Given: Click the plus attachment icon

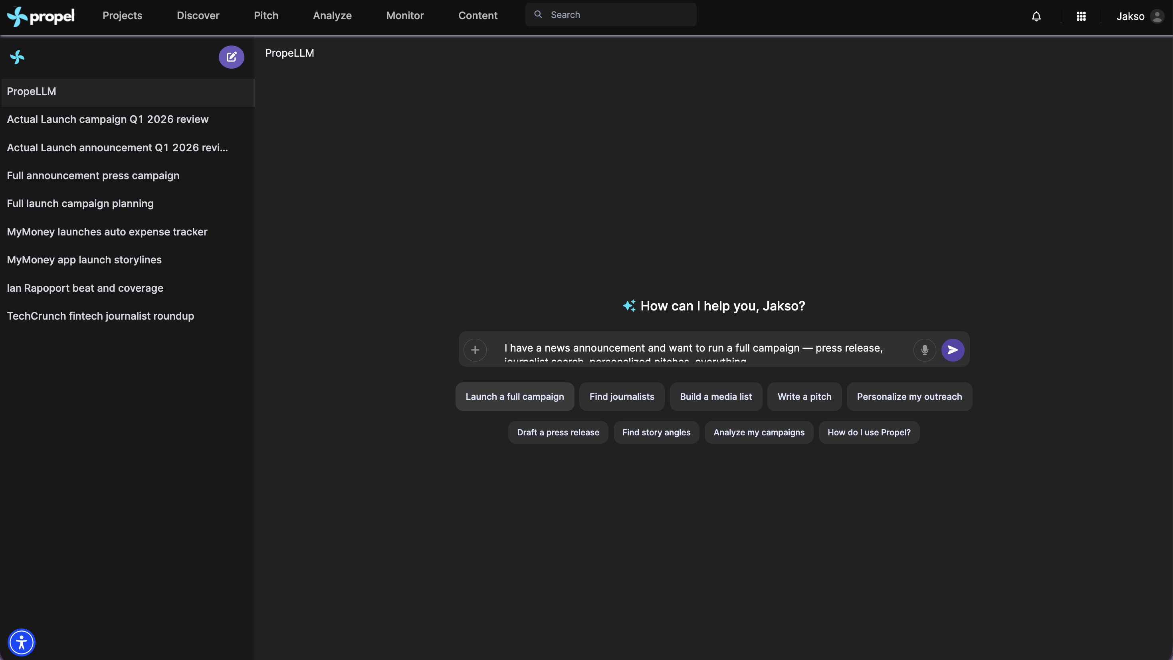Looking at the screenshot, I should [x=475, y=350].
